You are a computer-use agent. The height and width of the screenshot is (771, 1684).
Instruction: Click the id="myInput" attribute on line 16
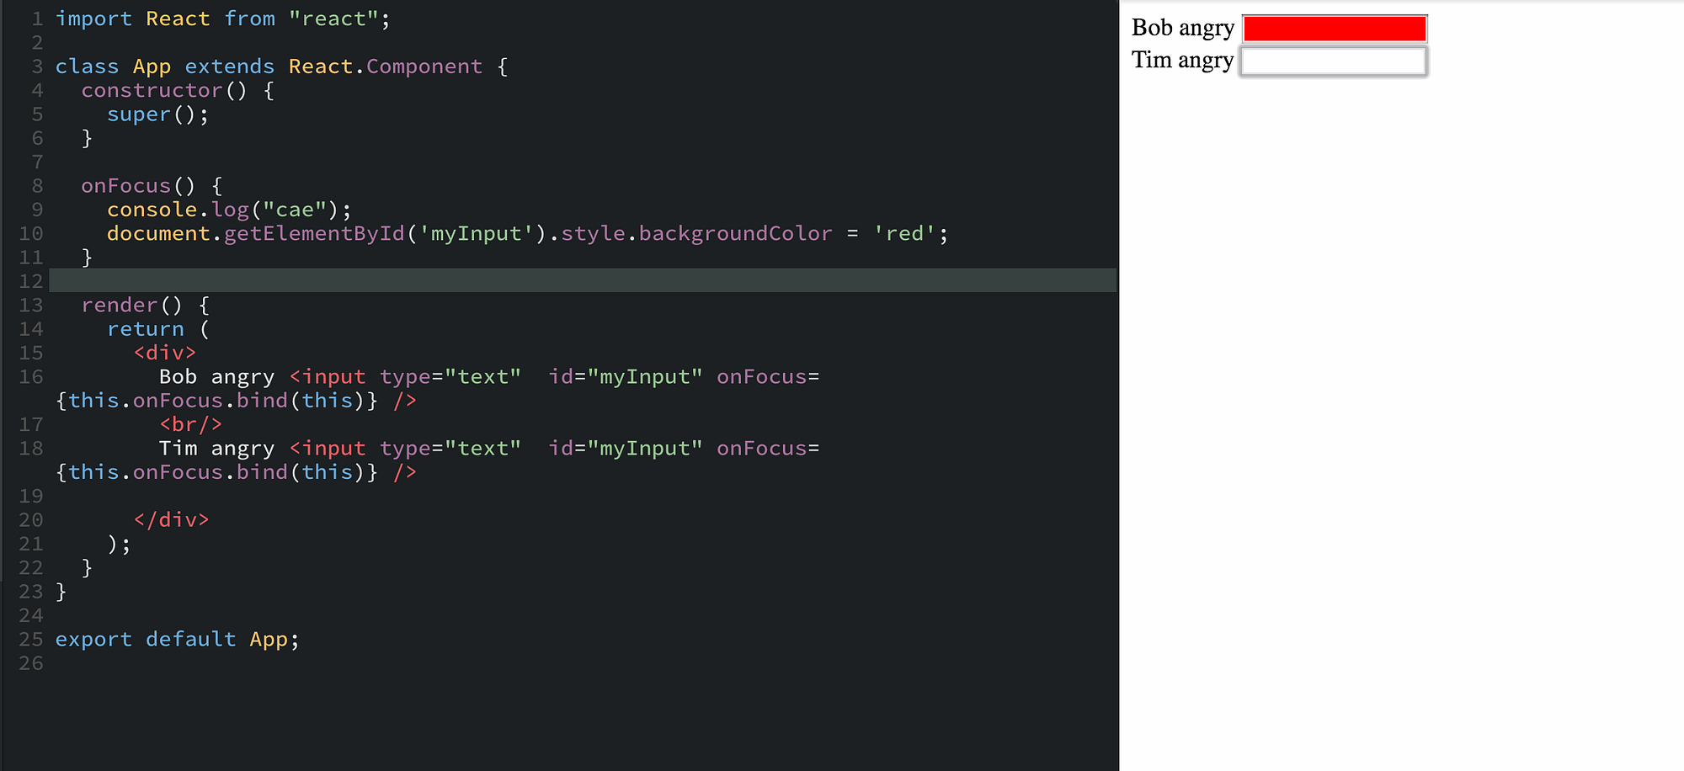[626, 376]
